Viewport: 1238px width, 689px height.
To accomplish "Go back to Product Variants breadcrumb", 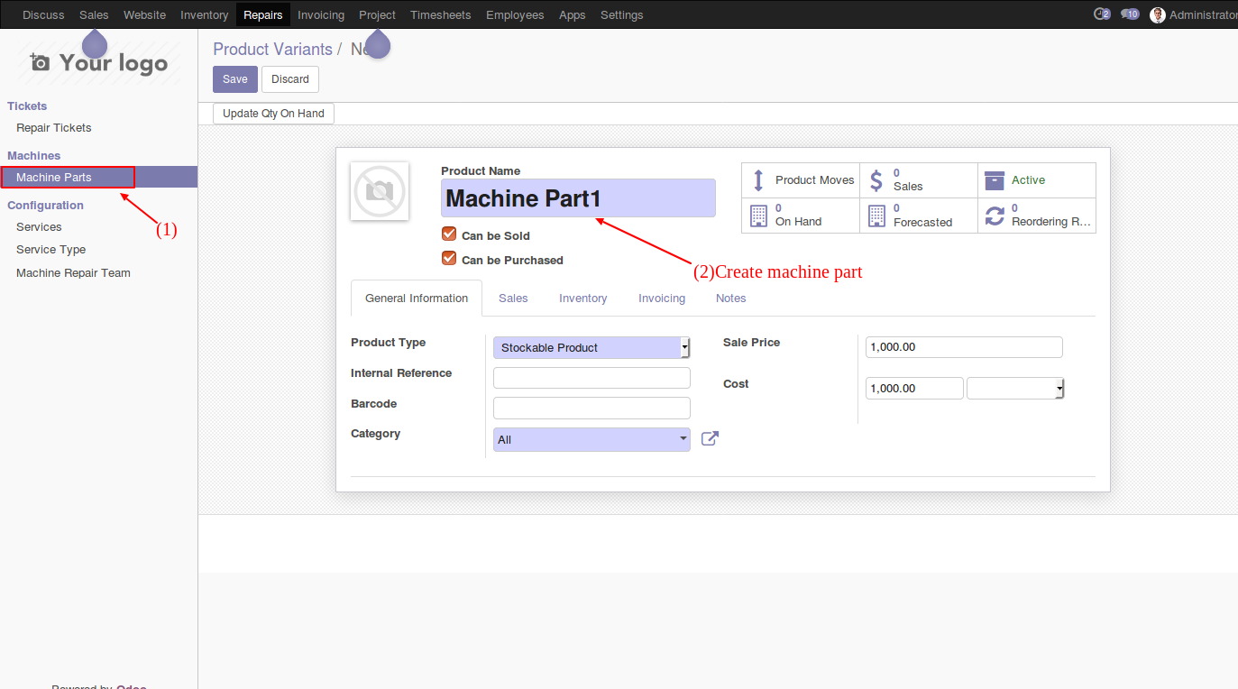I will (272, 49).
